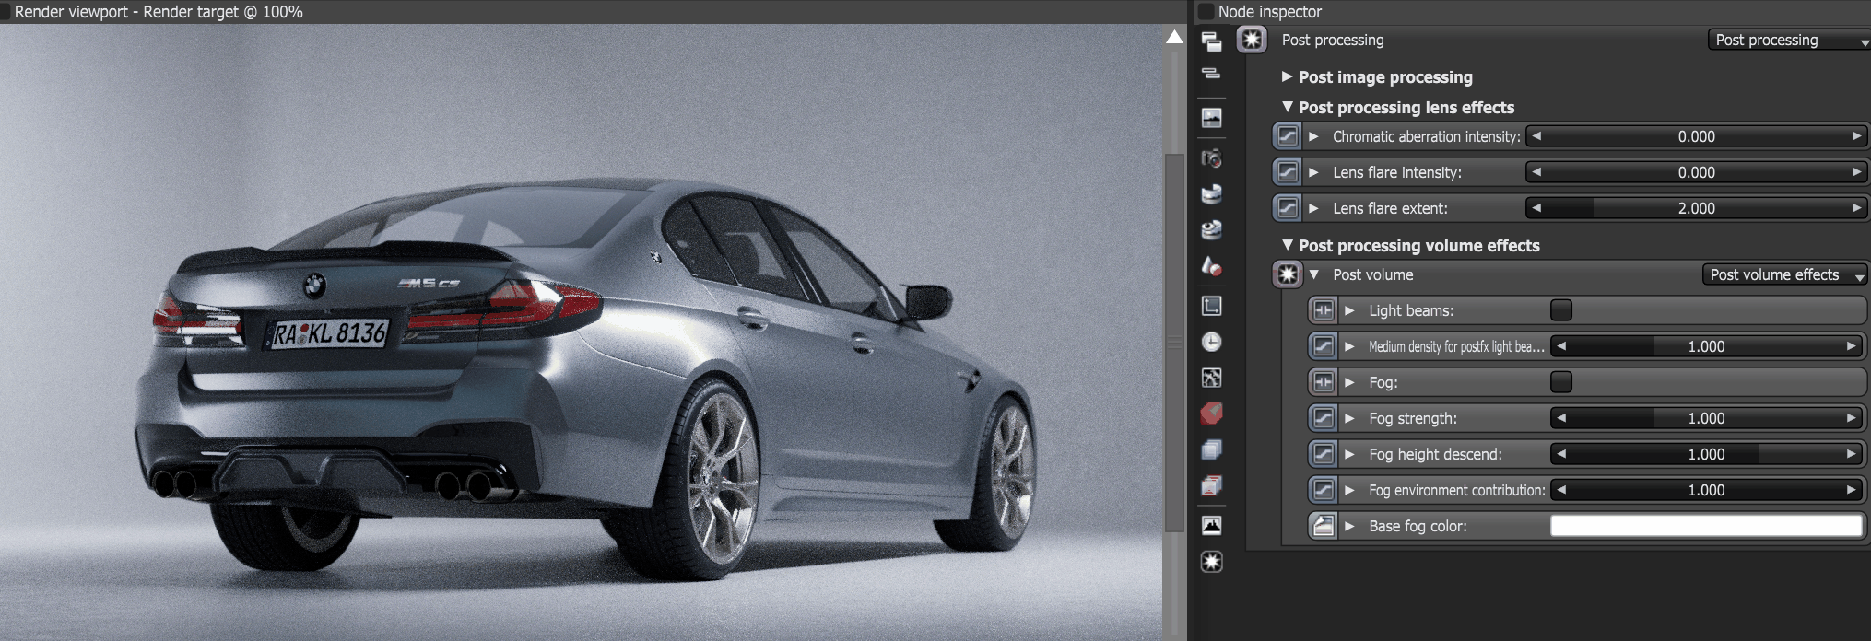Viewport: 1871px width, 641px height.
Task: Click Medium density curve type icon
Action: click(x=1323, y=346)
